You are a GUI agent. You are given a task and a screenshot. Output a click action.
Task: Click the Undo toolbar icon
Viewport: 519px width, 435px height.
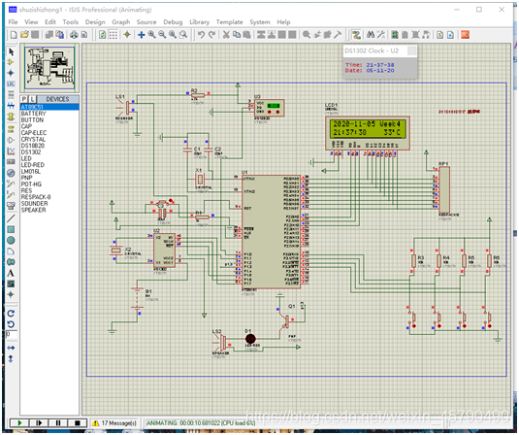click(x=201, y=35)
